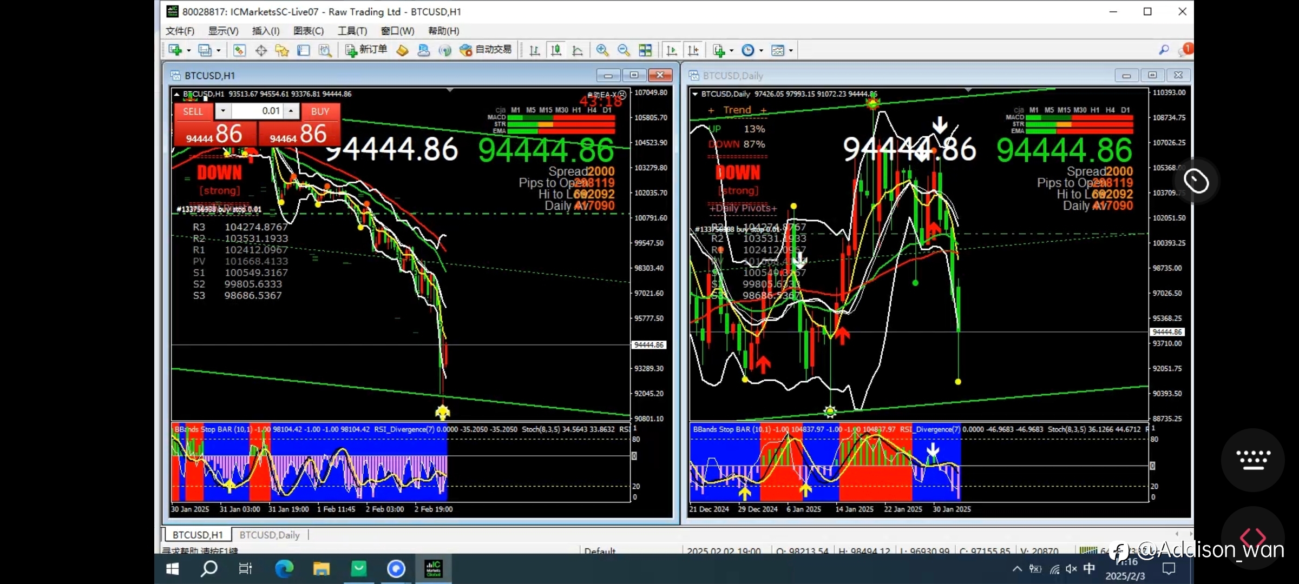Increase lot volume with up stepper arrow
1299x584 pixels.
(x=291, y=111)
